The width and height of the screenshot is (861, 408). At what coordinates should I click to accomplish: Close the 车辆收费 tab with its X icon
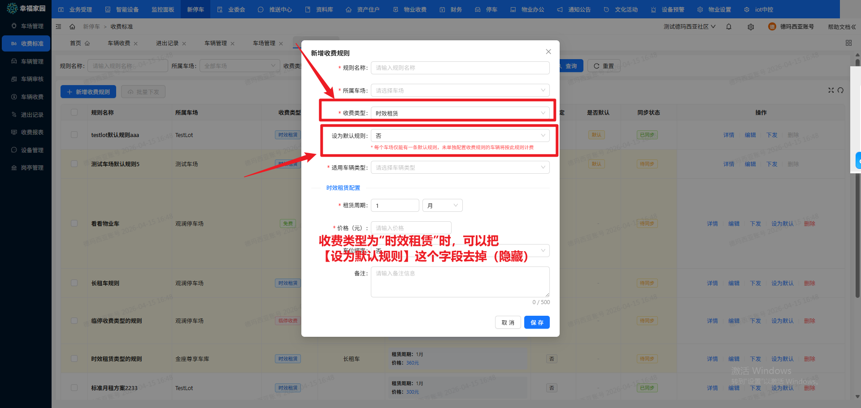[x=136, y=44]
